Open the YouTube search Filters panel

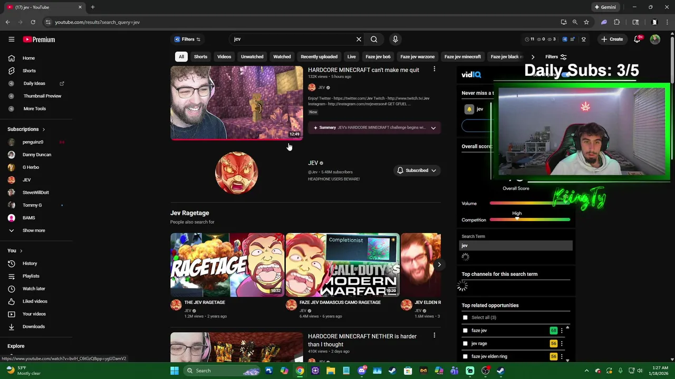tap(556, 57)
